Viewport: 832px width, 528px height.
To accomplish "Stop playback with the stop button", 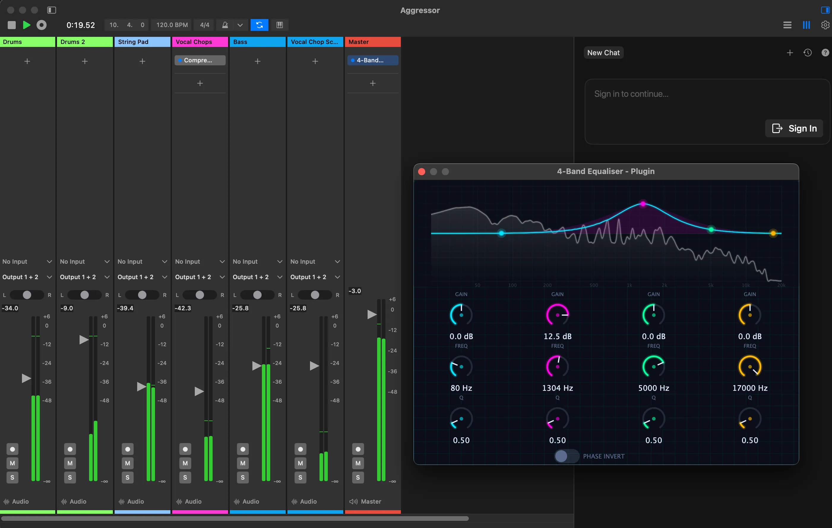I will pos(12,25).
